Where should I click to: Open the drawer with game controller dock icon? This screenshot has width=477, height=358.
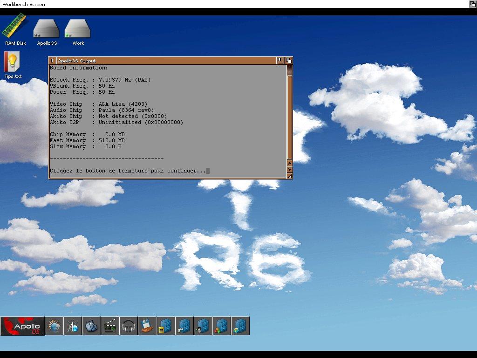184,326
